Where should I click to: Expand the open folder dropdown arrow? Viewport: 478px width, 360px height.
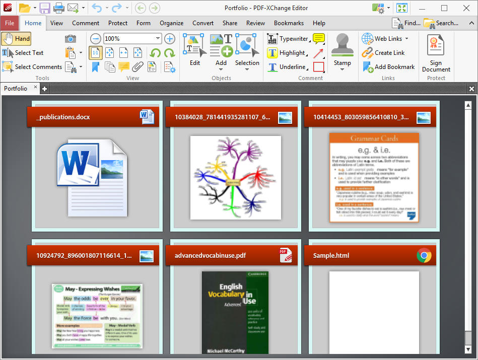(35, 8)
